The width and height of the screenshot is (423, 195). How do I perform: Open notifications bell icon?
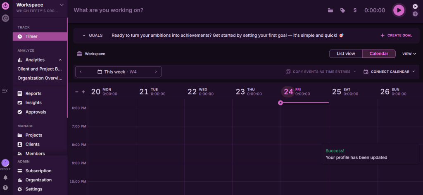[5, 178]
